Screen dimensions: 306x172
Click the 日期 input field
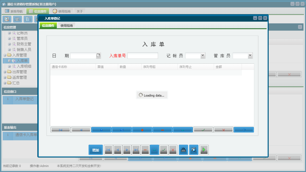83,55
